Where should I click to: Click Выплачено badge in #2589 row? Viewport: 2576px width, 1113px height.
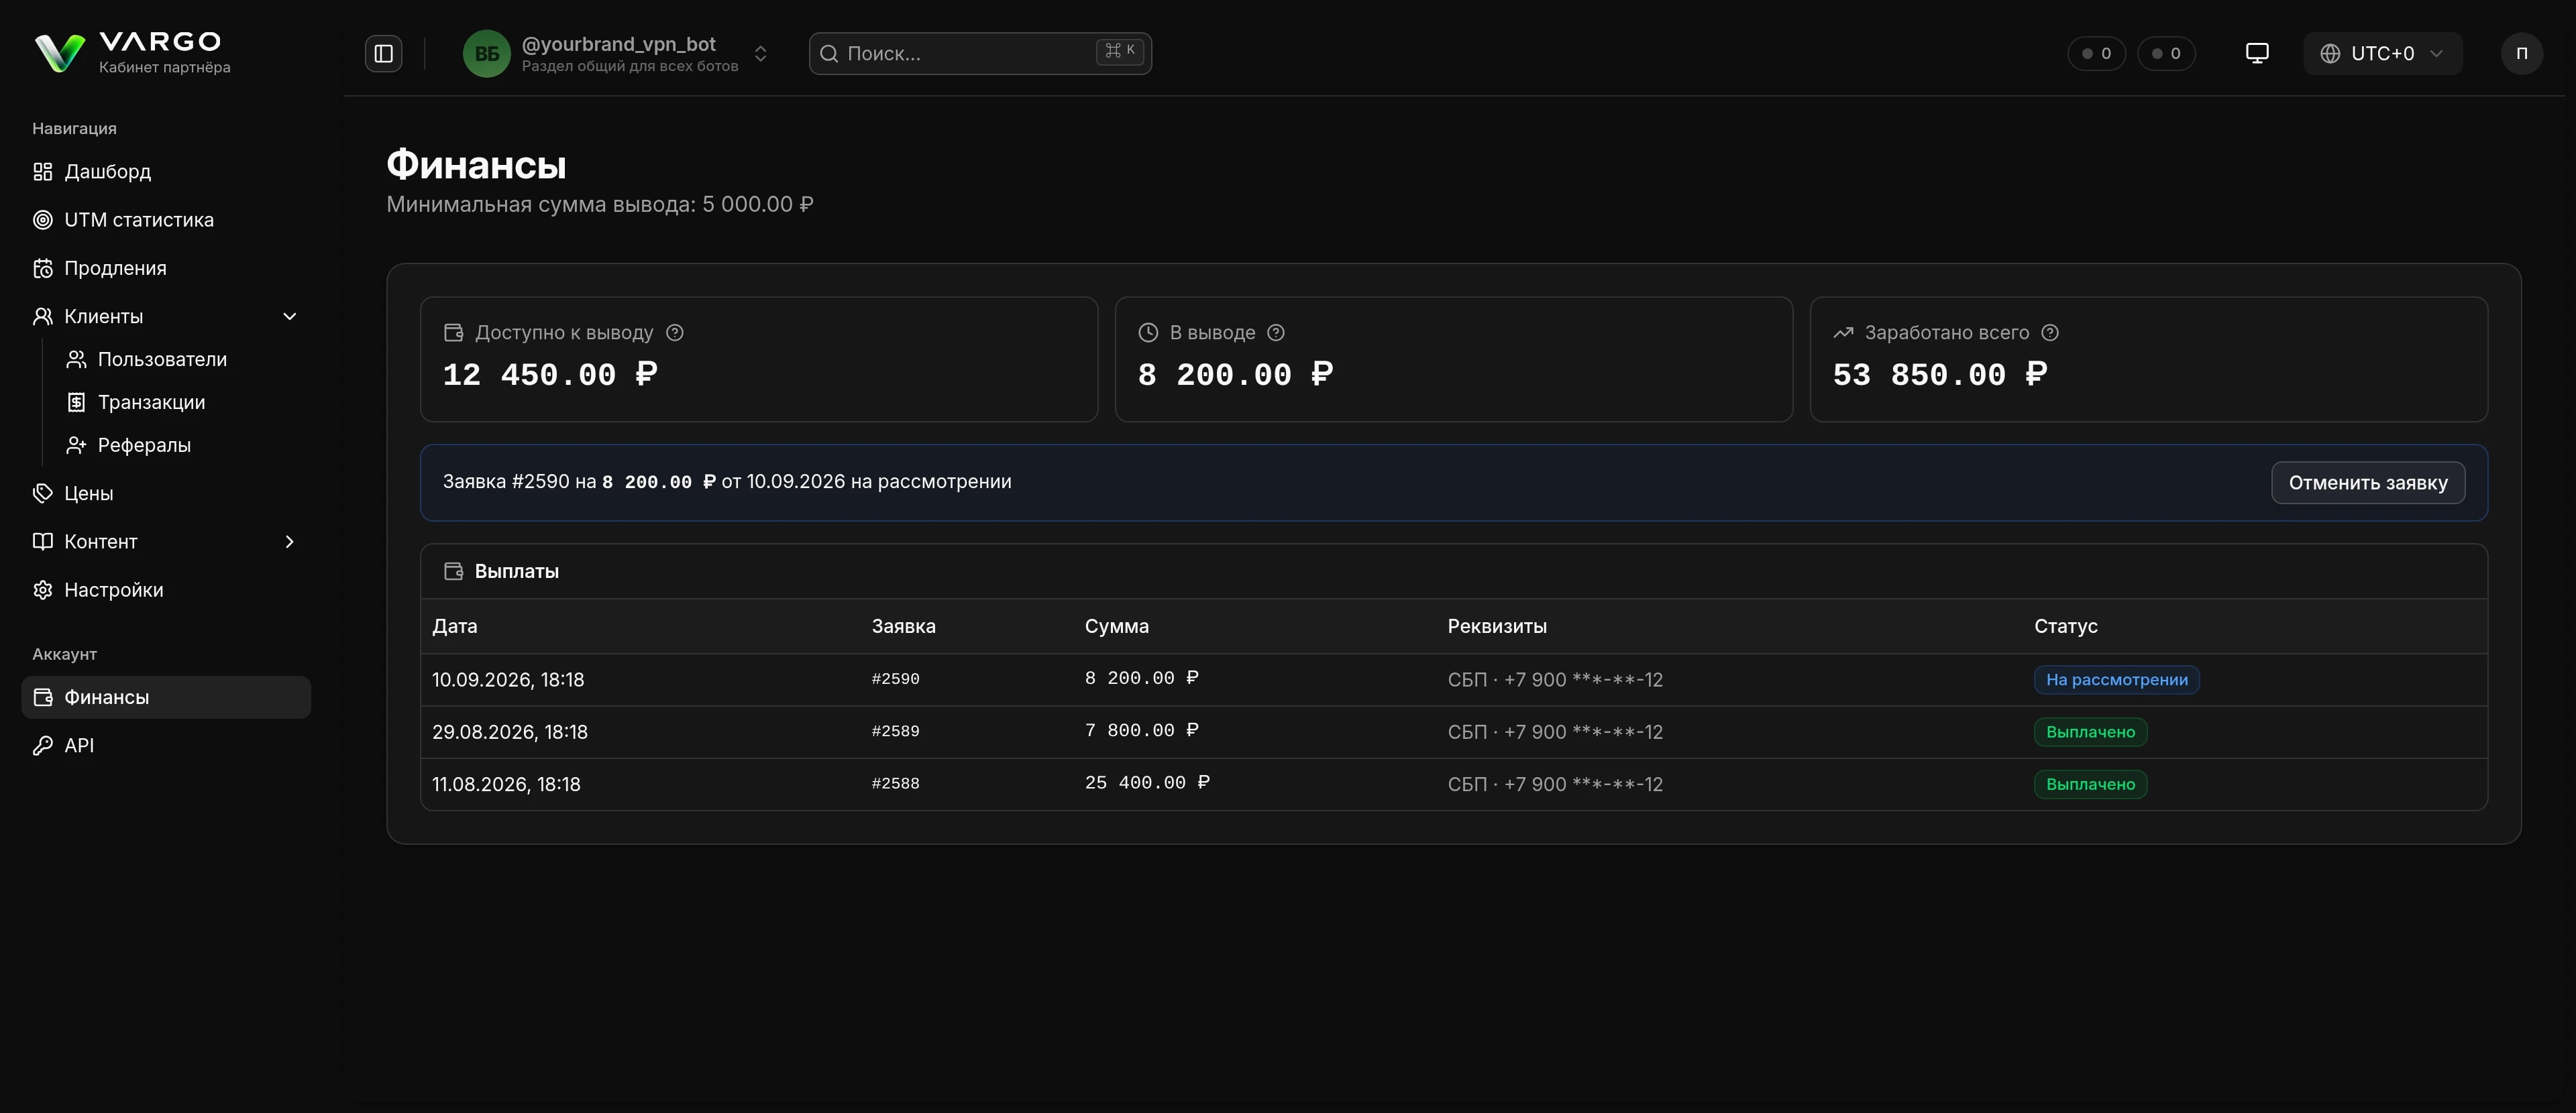2090,732
